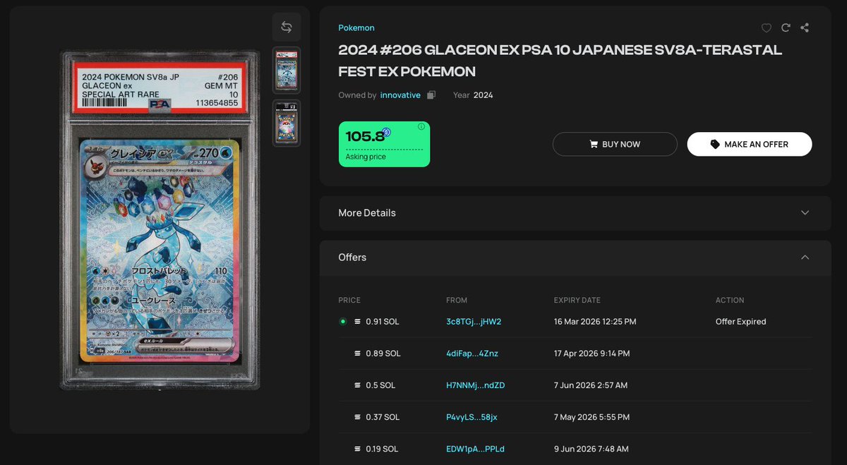
Task: Click the 0.91 SOL price text
Action: coord(382,322)
